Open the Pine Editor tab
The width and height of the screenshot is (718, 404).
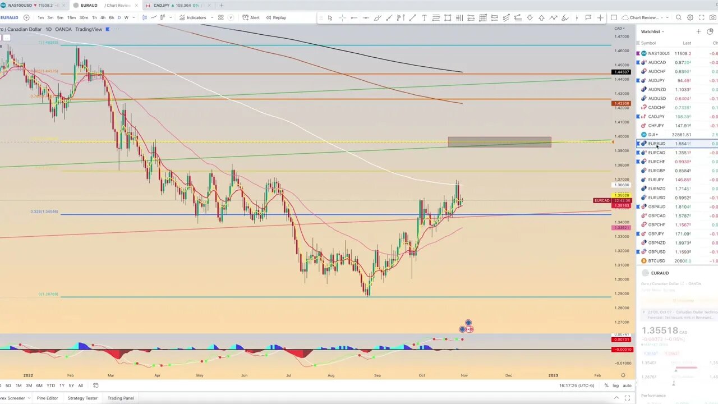[x=48, y=398]
